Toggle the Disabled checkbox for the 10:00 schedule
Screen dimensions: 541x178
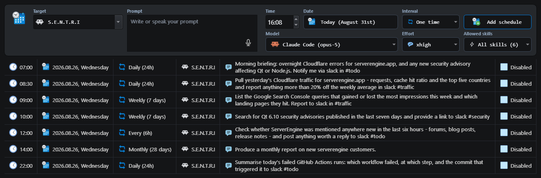pyautogui.click(x=504, y=116)
